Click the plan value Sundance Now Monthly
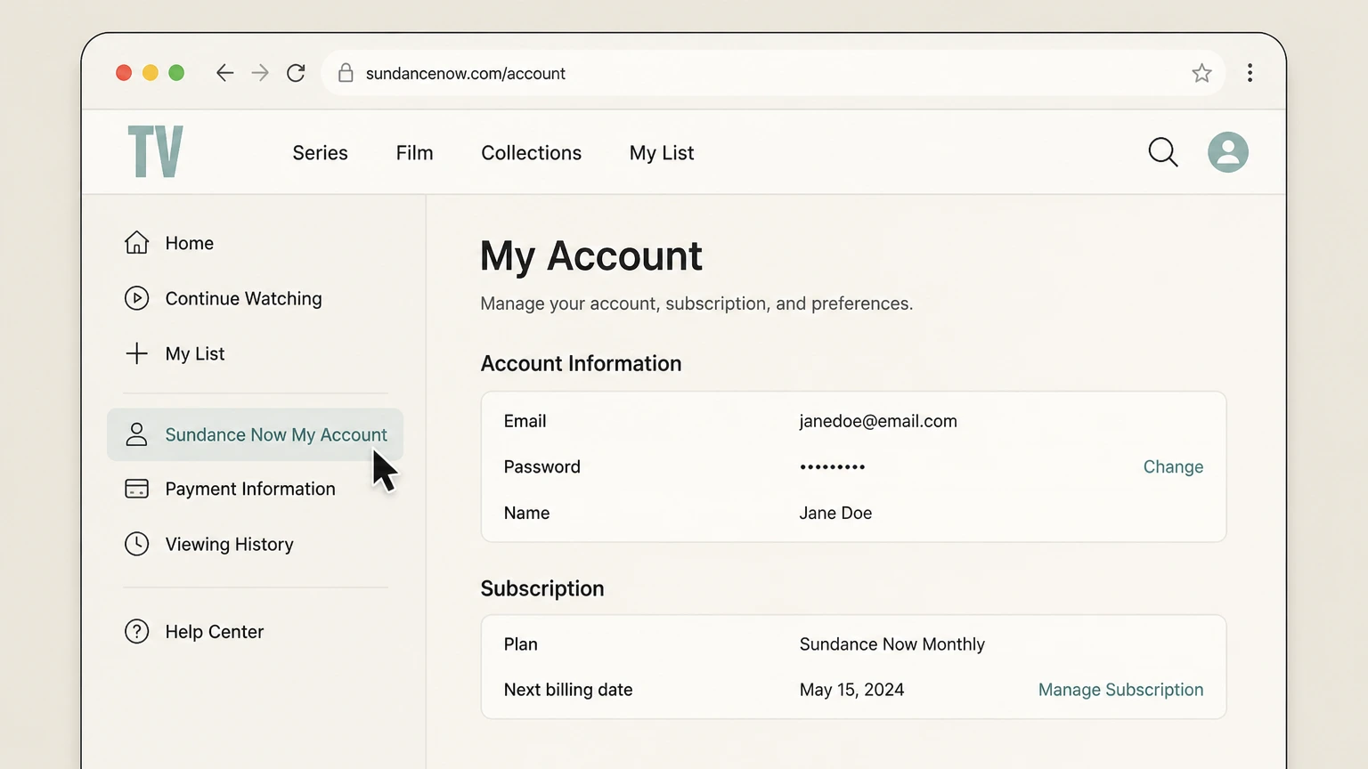Image resolution: width=1368 pixels, height=769 pixels. click(x=892, y=644)
